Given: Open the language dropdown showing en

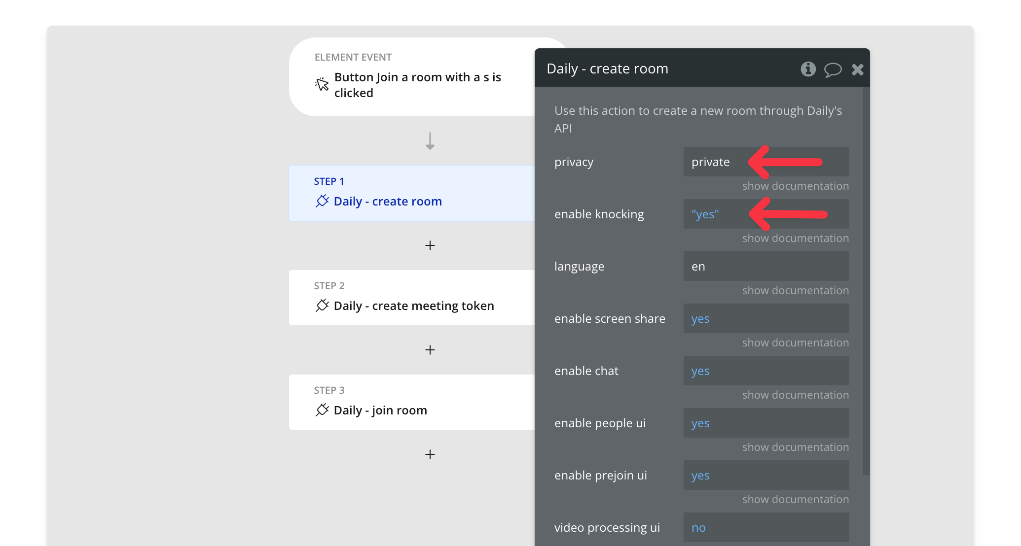Looking at the screenshot, I should (766, 267).
